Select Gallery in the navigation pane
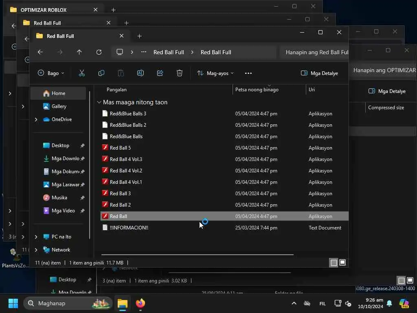 coord(58,106)
